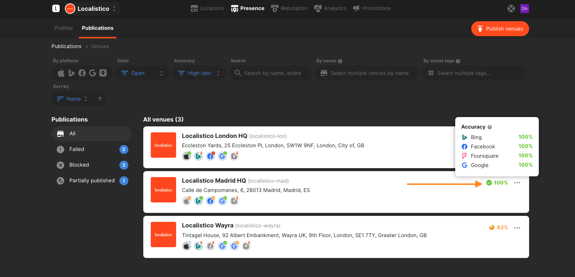Show Partially published publications
Screen dimensions: 575x277
click(x=91, y=180)
